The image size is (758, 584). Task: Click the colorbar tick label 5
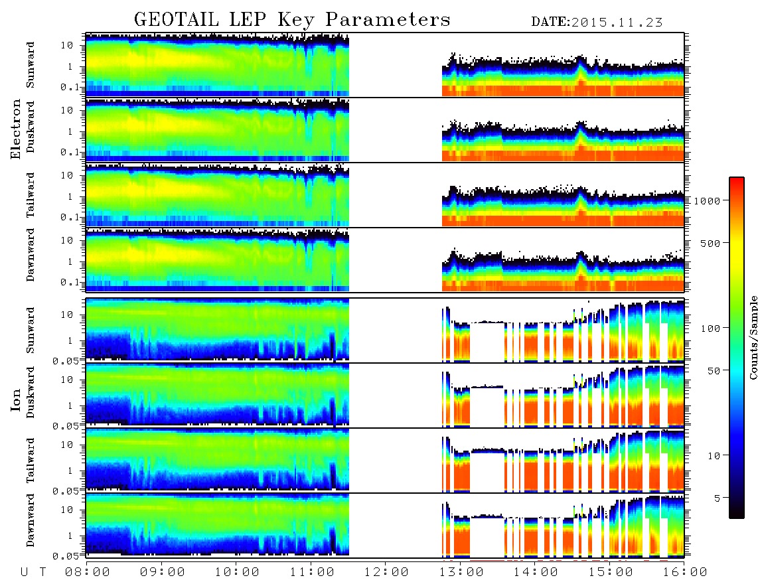(717, 498)
